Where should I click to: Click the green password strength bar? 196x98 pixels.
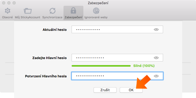click(x=101, y=66)
